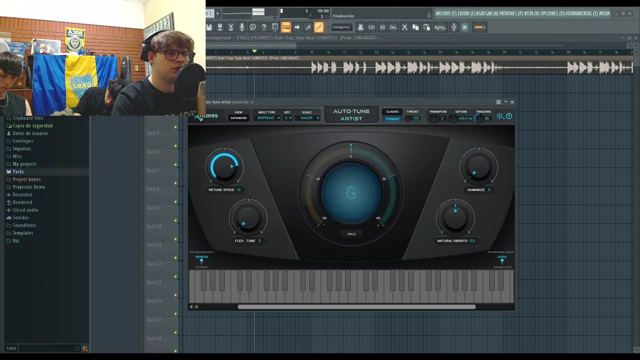Click the cut scissors icon beside save
Viewport: 640px width, 360px height.
[x=230, y=27]
